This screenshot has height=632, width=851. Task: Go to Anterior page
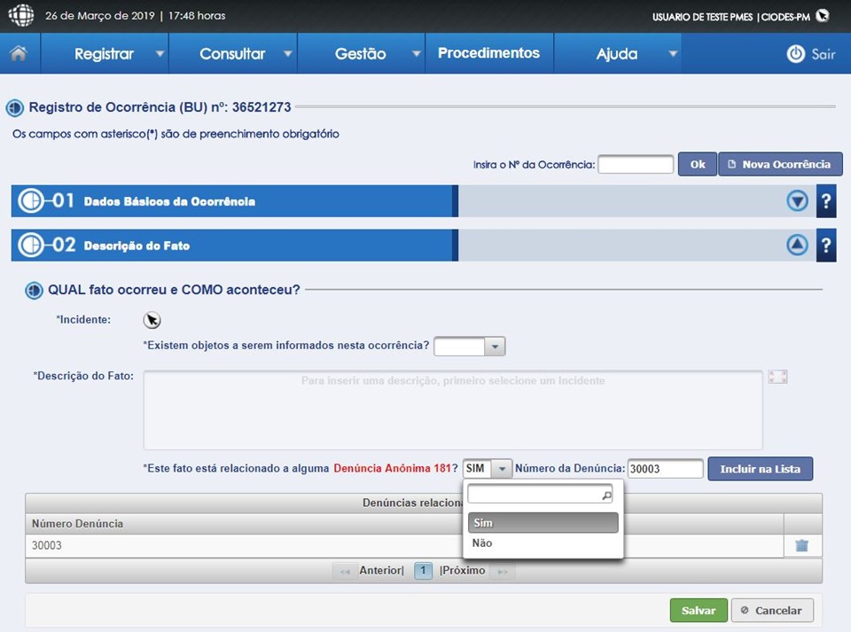[381, 571]
